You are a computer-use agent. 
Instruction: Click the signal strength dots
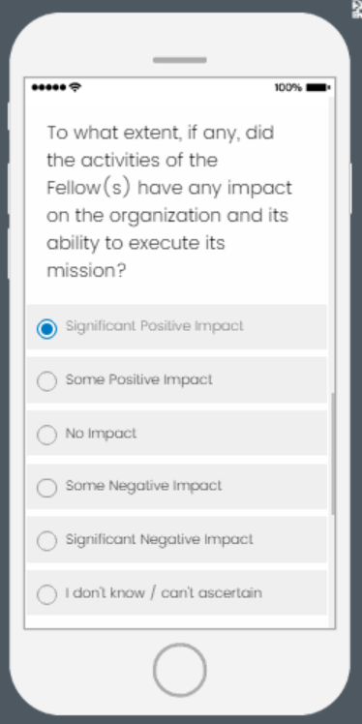pos(49,87)
